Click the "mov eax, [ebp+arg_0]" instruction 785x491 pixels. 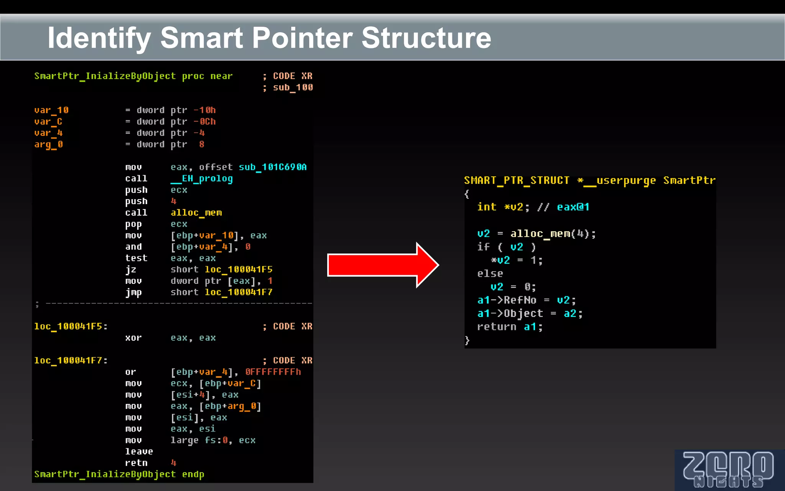pos(193,406)
